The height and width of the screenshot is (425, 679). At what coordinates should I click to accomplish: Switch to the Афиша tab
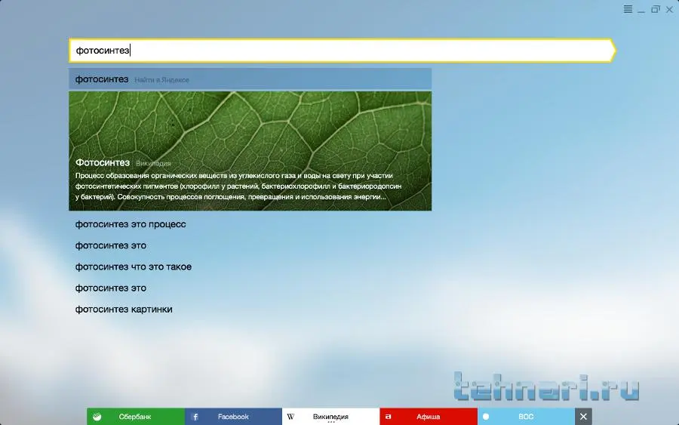pyautogui.click(x=429, y=417)
